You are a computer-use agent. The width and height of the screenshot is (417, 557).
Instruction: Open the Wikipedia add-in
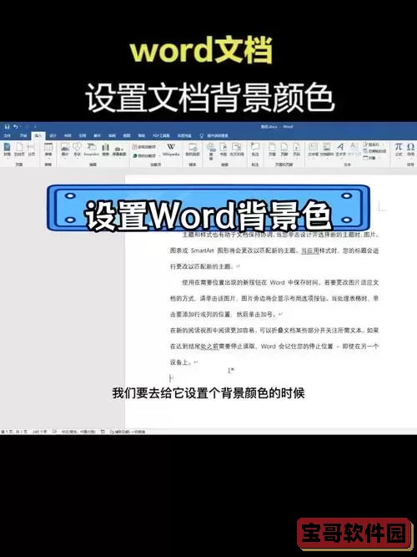pos(171,150)
